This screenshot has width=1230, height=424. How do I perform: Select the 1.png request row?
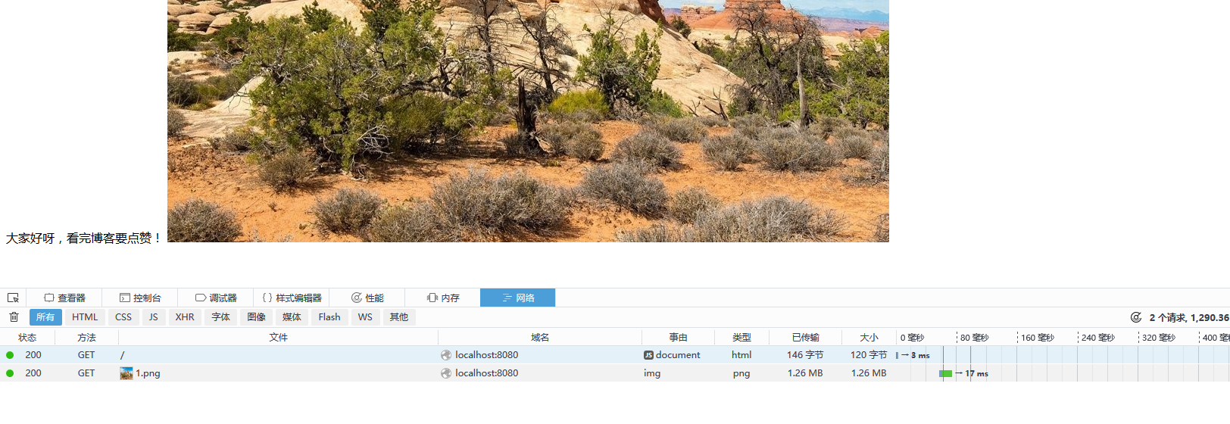click(615, 373)
